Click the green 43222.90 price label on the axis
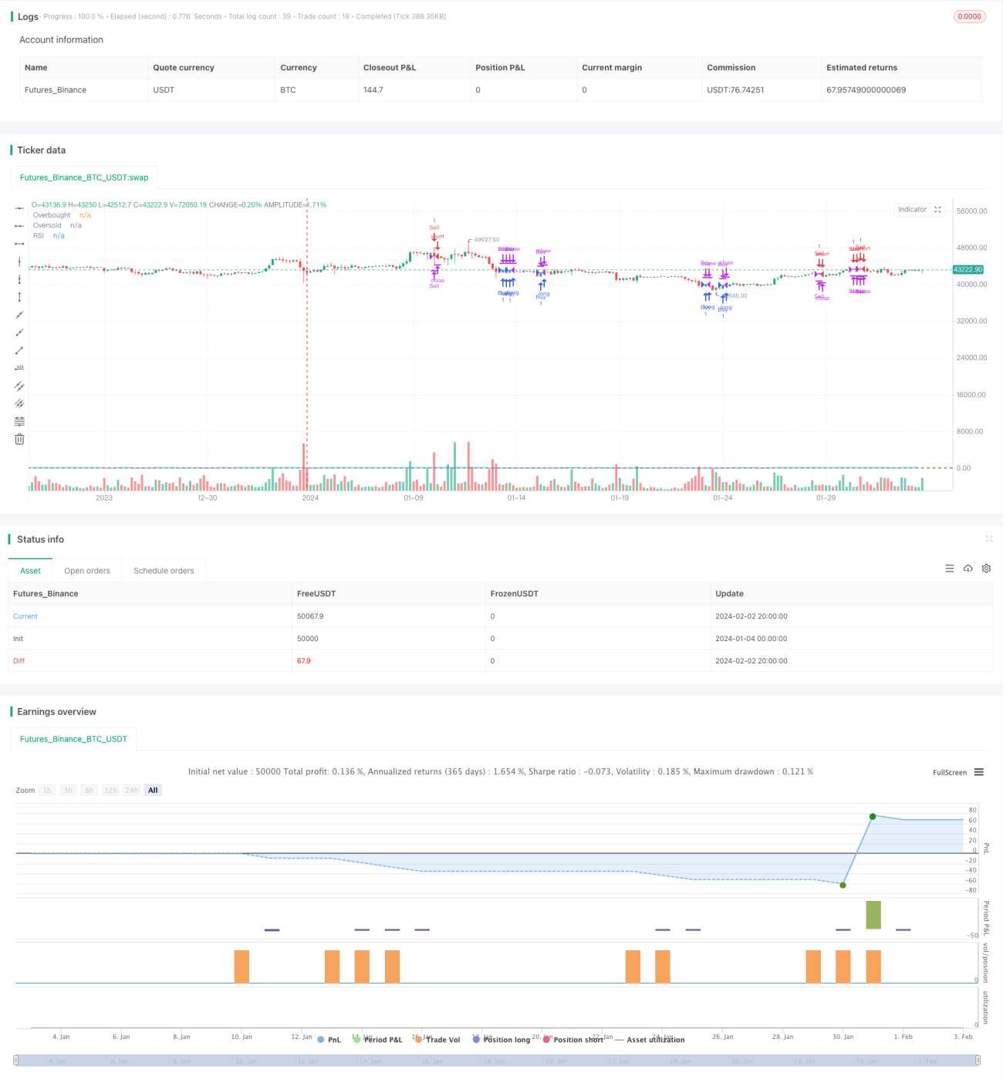Image resolution: width=1003 pixels, height=1083 pixels. [x=968, y=269]
